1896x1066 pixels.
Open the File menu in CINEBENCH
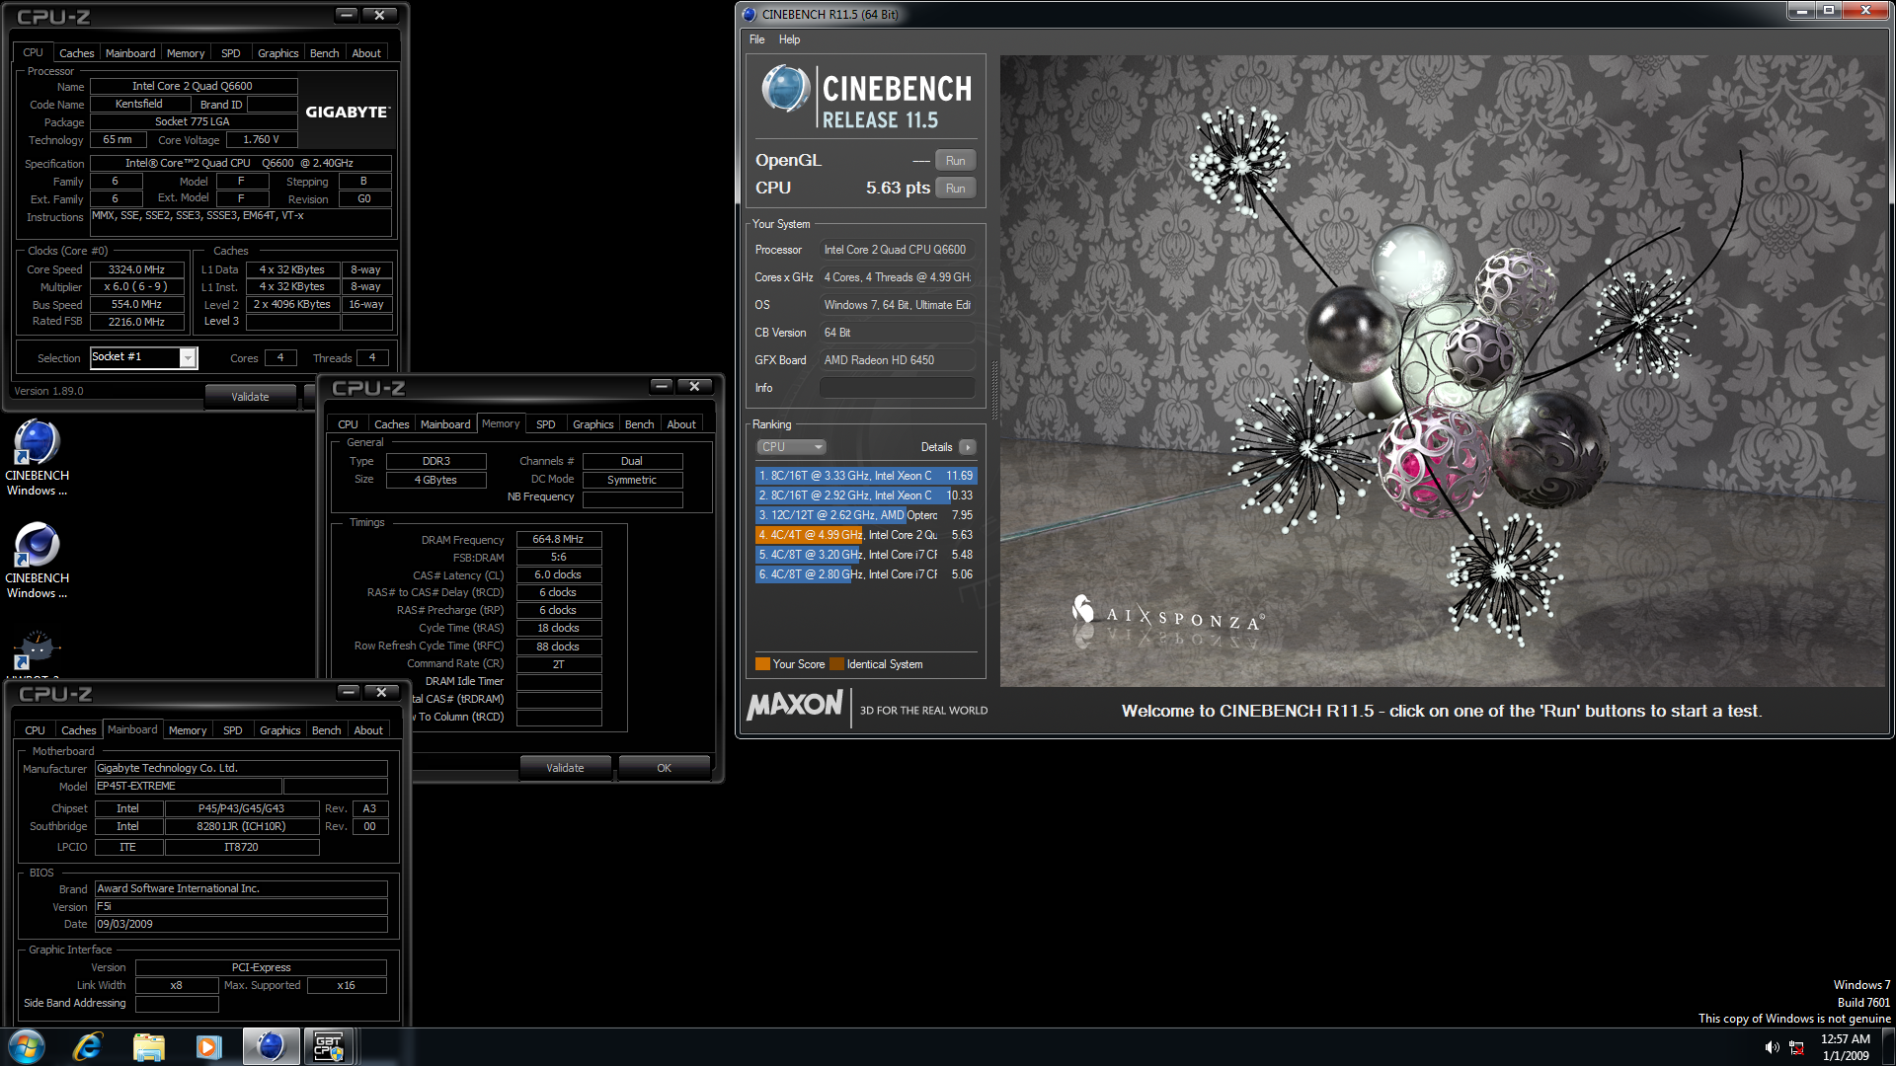pos(756,39)
